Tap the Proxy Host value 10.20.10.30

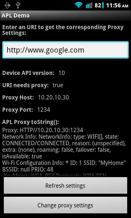[x=53, y=98]
